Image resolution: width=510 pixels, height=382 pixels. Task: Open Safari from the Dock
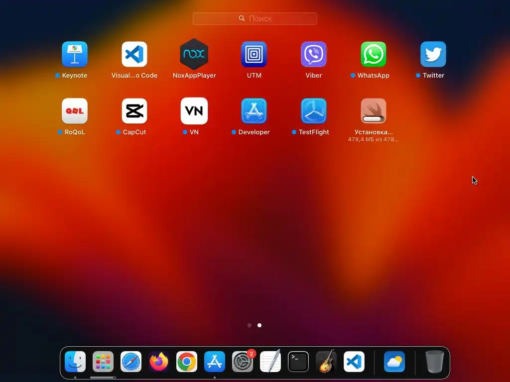pos(131,362)
